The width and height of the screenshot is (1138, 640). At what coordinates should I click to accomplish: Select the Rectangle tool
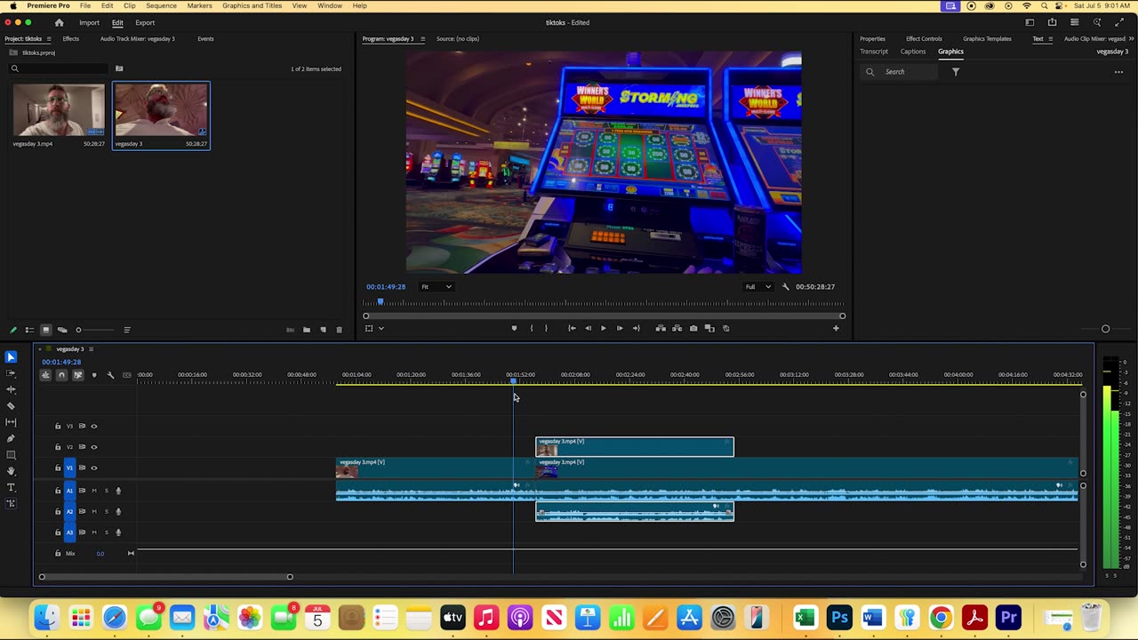[11, 454]
